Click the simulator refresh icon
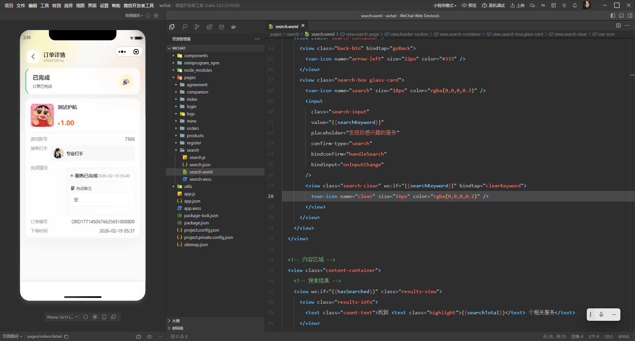Image resolution: width=635 pixels, height=341 pixels. pyautogui.click(x=86, y=317)
